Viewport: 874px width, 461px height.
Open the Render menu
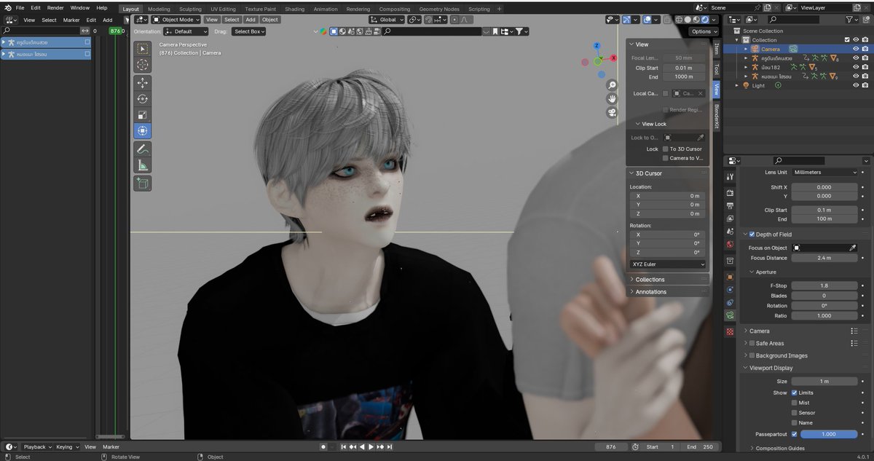click(55, 7)
